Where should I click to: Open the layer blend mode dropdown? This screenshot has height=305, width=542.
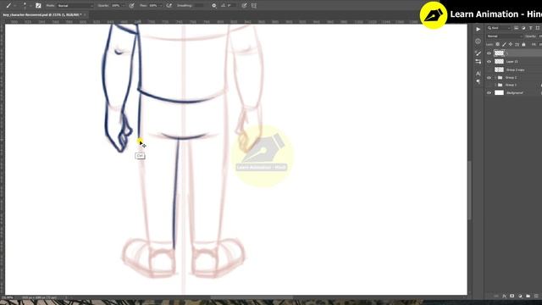click(505, 36)
